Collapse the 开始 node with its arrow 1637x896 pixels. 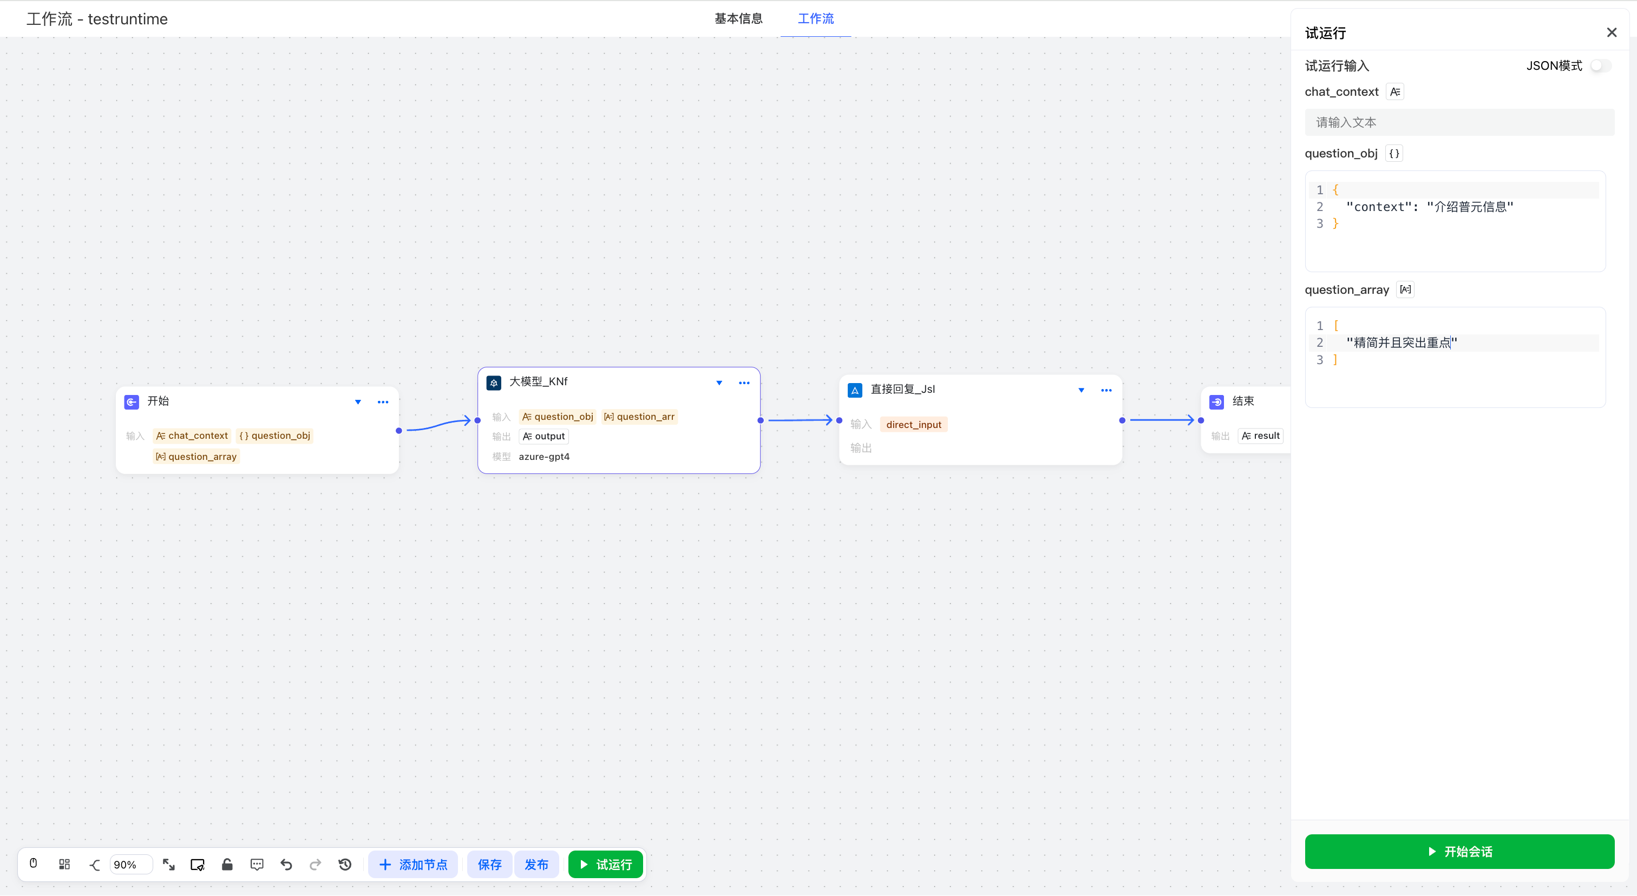(358, 402)
